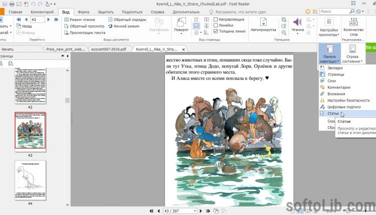Open Строка состояния dropdown button
This screenshot has width=376, height=215.
(352, 54)
